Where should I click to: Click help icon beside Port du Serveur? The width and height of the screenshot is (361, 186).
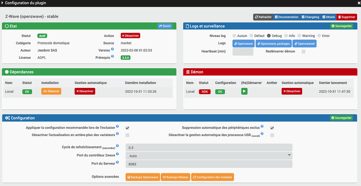click(117, 162)
